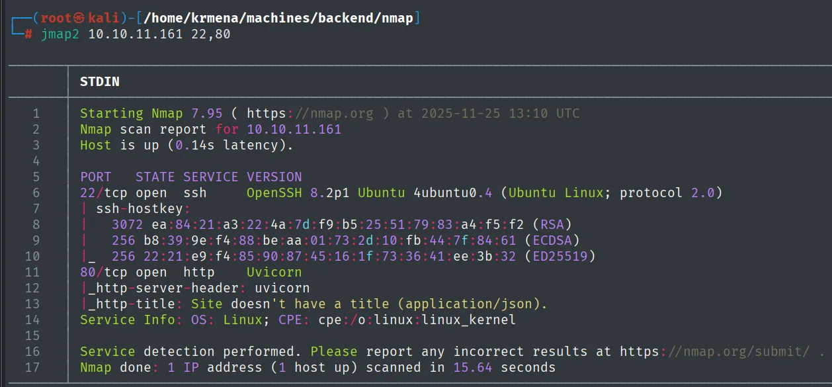Click line number 1 in the gutter
This screenshot has width=832, height=387.
click(x=36, y=113)
